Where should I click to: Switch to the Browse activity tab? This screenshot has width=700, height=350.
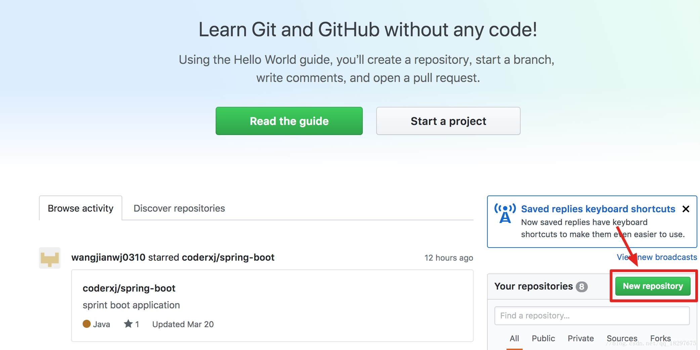coord(81,208)
